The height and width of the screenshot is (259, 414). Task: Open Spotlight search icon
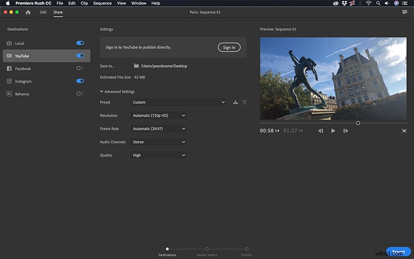[x=378, y=3]
